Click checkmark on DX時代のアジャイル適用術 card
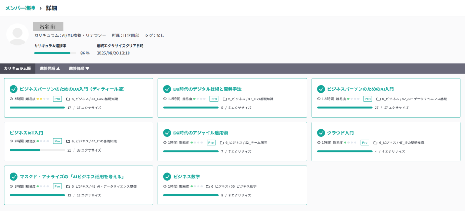The width and height of the screenshot is (465, 211). [167, 133]
